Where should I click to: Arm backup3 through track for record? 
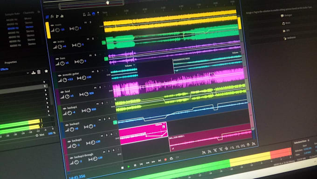point(113,150)
